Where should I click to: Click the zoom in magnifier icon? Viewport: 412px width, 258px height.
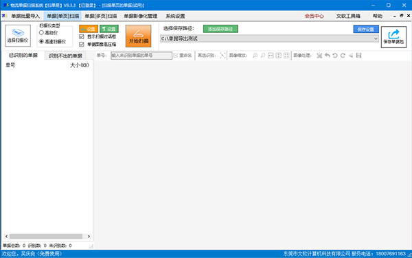pyautogui.click(x=255, y=56)
